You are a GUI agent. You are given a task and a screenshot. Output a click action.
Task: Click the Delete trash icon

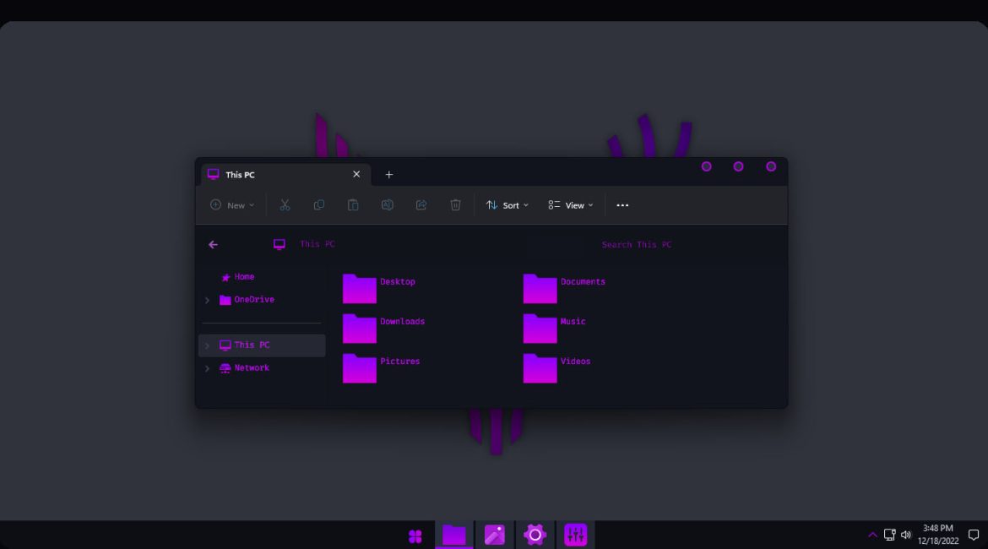tap(455, 205)
